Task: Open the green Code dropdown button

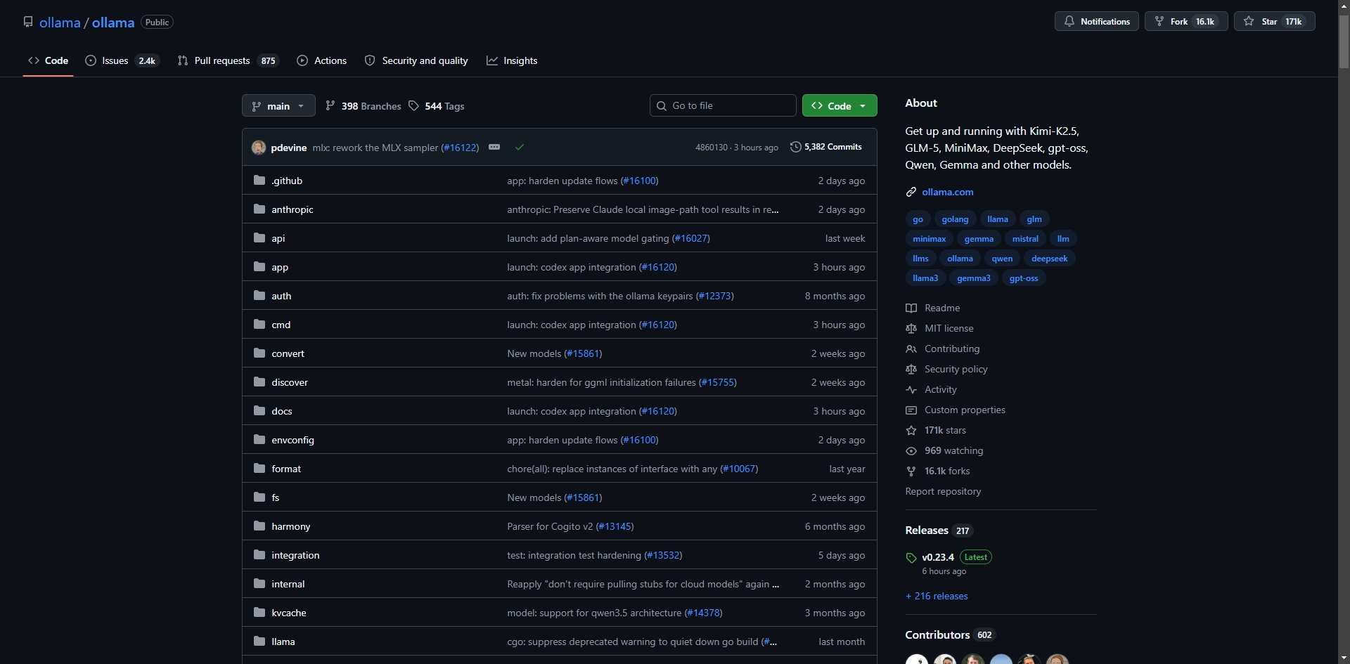Action: coord(840,106)
